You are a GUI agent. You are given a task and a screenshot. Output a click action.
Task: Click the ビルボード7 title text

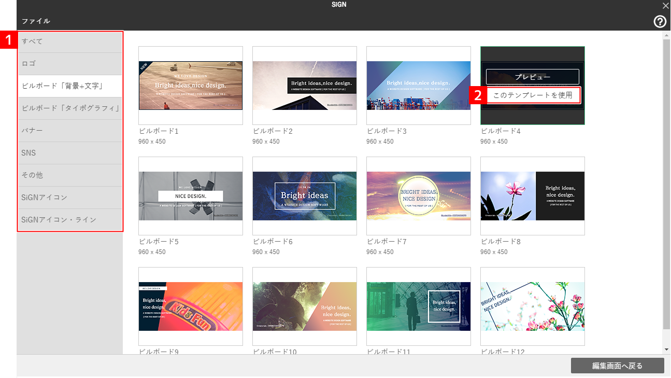(387, 242)
